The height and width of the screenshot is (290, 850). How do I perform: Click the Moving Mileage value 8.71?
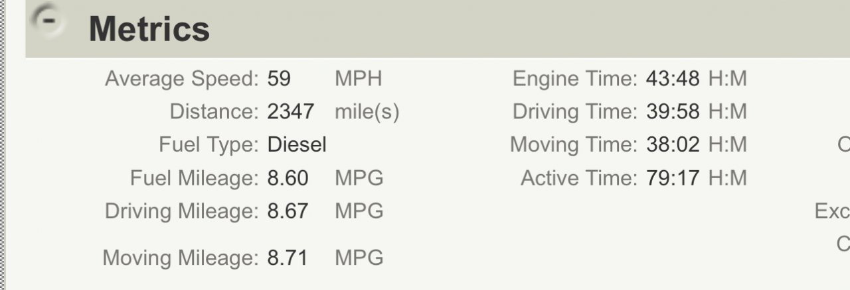[288, 258]
